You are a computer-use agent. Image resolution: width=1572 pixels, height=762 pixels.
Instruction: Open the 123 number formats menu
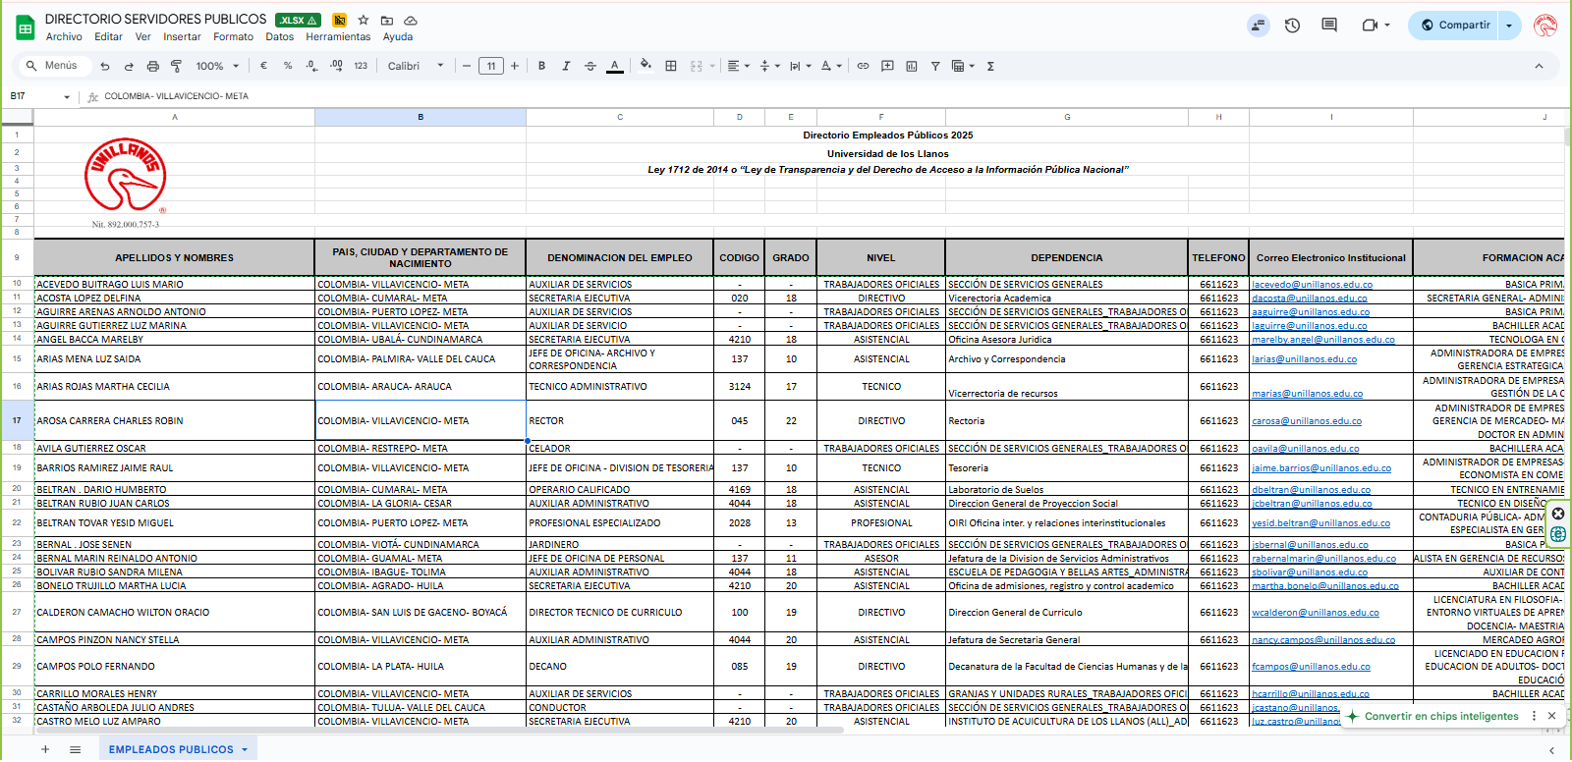coord(361,66)
